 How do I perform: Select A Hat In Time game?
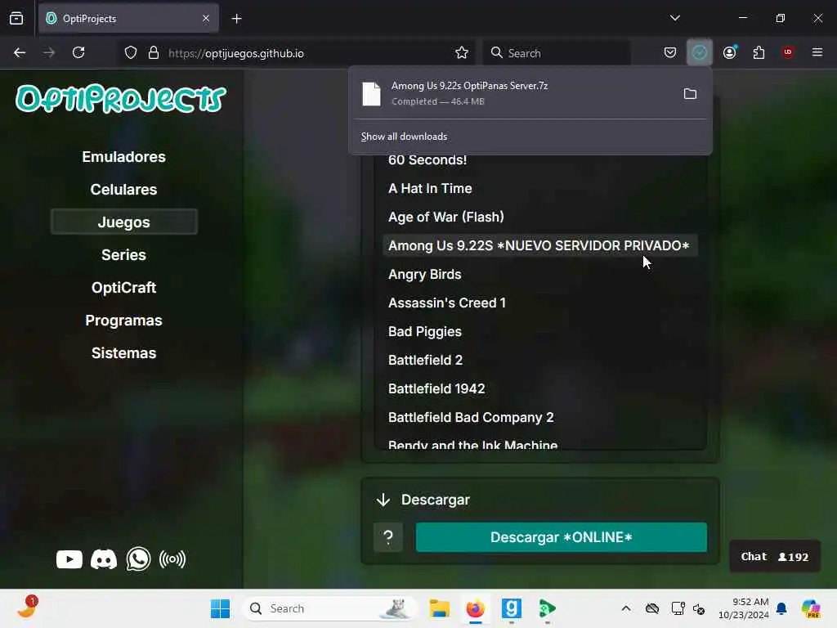tap(540, 189)
